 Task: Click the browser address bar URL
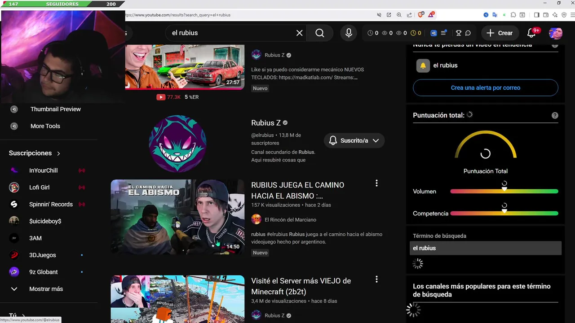(x=177, y=15)
